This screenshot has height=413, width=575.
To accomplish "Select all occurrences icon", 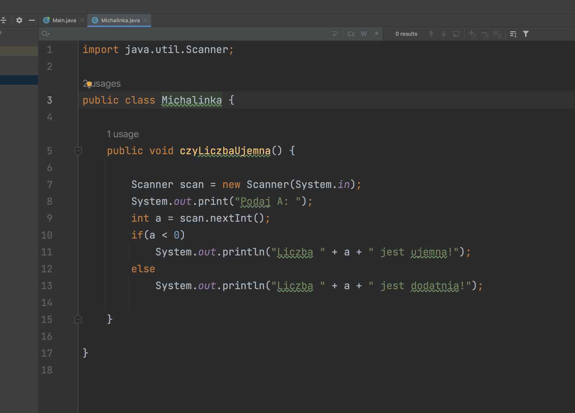I will [x=497, y=34].
